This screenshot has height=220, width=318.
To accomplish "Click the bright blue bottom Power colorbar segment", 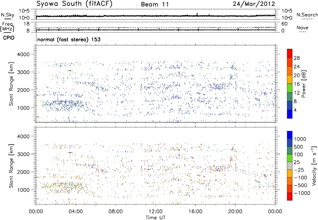I will [290, 114].
